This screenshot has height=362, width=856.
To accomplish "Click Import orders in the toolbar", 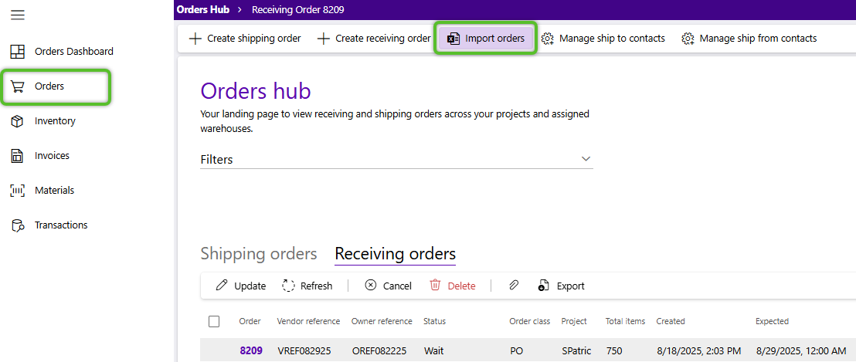I will pyautogui.click(x=486, y=39).
